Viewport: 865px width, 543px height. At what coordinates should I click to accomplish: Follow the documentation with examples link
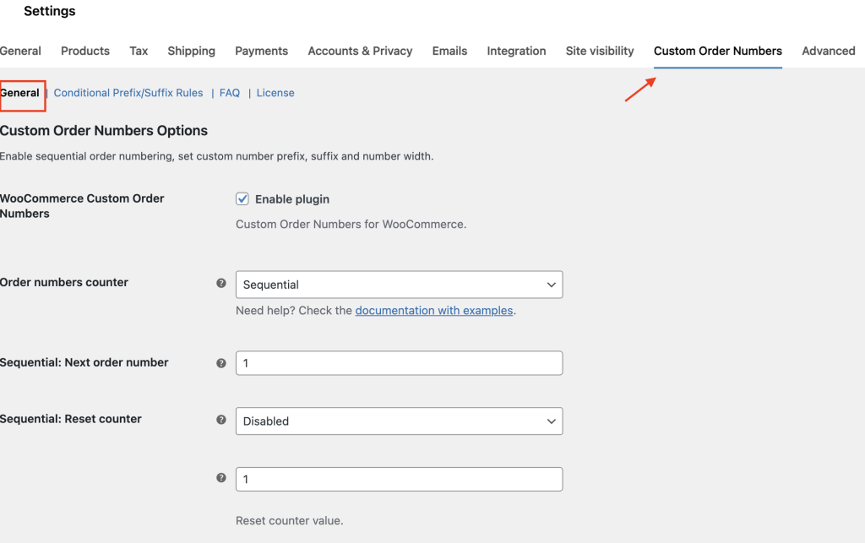tap(433, 310)
